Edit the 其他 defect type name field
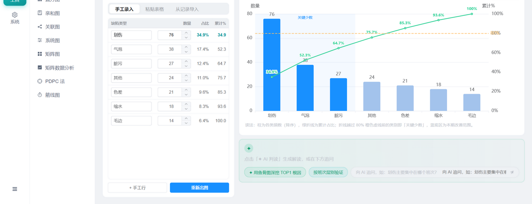 [131, 78]
